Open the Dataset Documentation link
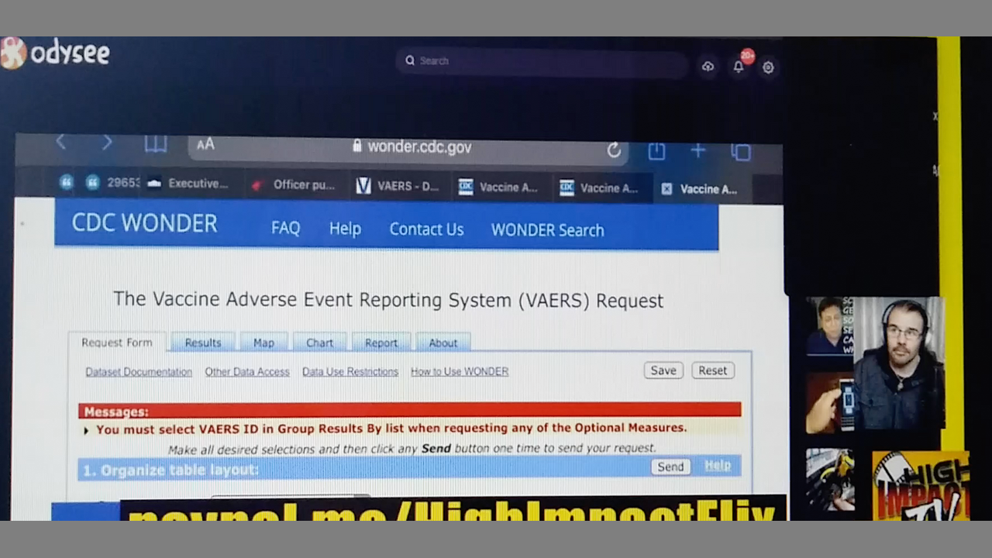Screen dimensions: 992x558 139,372
